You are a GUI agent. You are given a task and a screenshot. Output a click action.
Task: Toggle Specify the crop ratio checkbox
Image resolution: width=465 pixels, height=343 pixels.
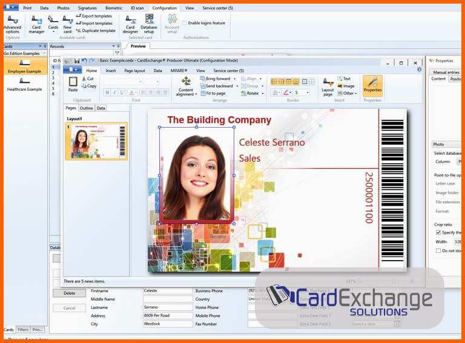click(438, 232)
